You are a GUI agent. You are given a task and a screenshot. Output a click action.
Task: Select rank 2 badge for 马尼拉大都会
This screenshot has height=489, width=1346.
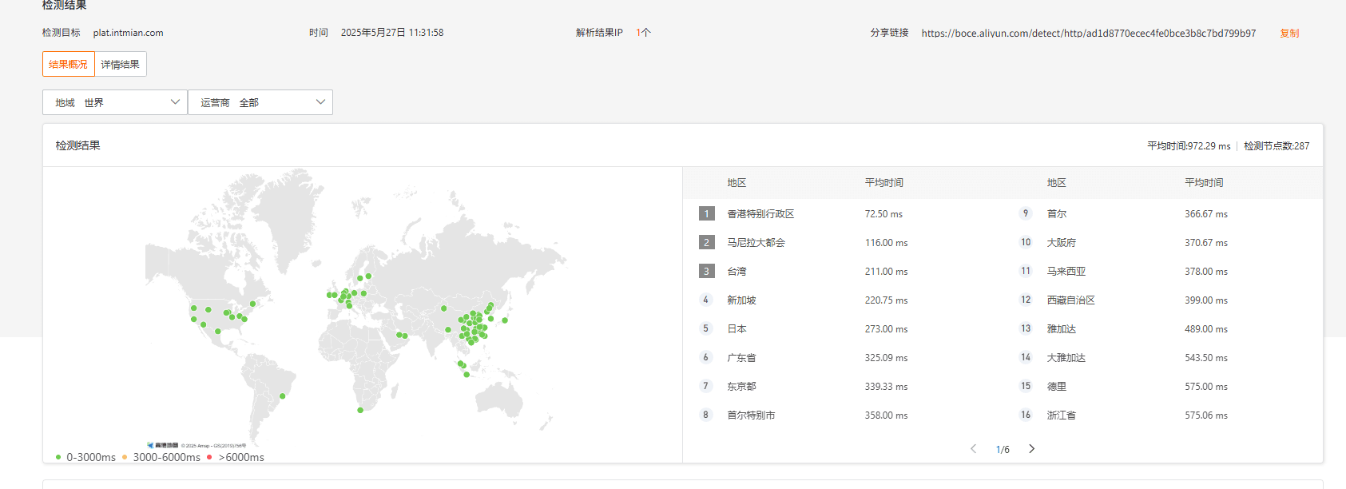coord(706,242)
